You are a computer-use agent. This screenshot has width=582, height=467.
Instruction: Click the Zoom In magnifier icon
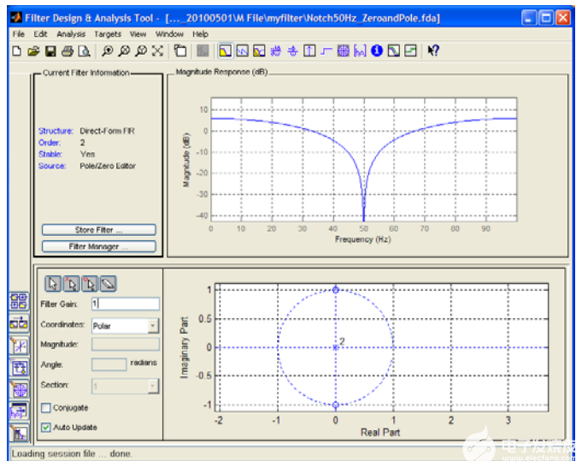coord(109,51)
